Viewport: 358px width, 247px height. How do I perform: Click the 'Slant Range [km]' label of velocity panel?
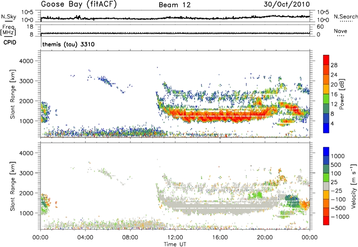tap(13, 186)
